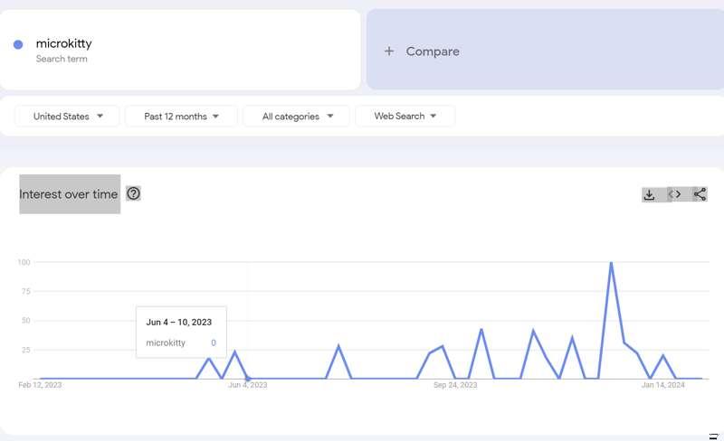Open the Past 12 months dropdown
Image resolution: width=724 pixels, height=441 pixels.
tap(181, 117)
